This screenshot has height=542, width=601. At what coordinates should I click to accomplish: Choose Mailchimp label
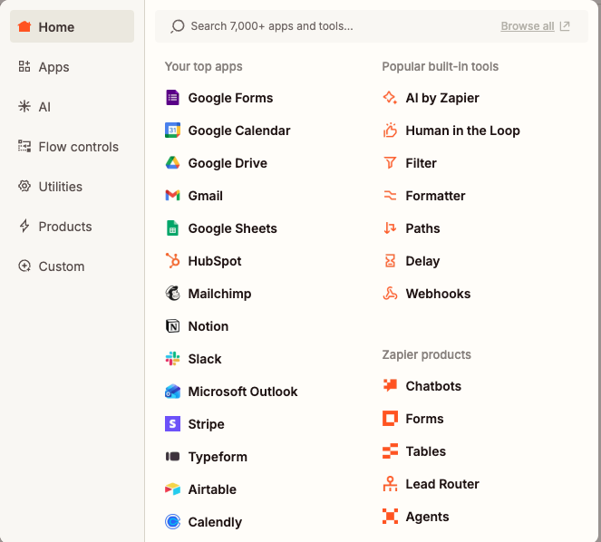pyautogui.click(x=219, y=294)
